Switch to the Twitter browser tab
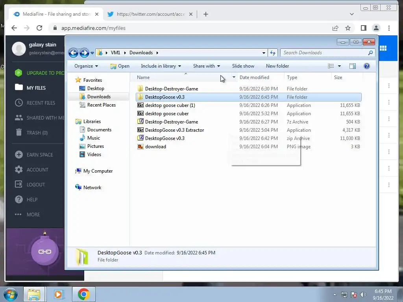The image size is (403, 302). click(150, 14)
